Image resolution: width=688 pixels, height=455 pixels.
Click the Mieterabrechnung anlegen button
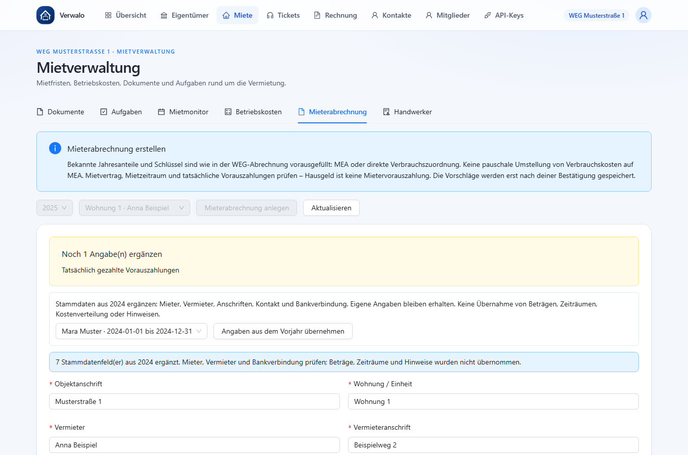[247, 208]
